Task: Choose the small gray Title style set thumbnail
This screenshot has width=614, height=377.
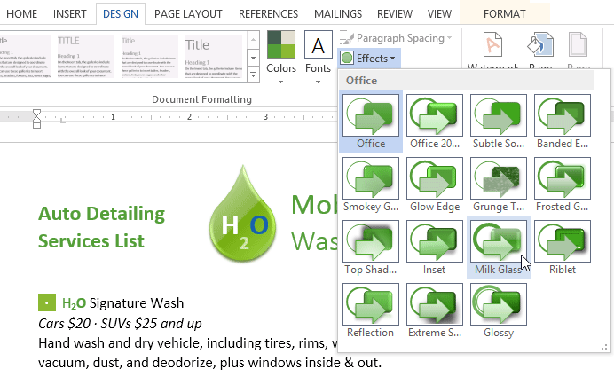Action: click(150, 57)
